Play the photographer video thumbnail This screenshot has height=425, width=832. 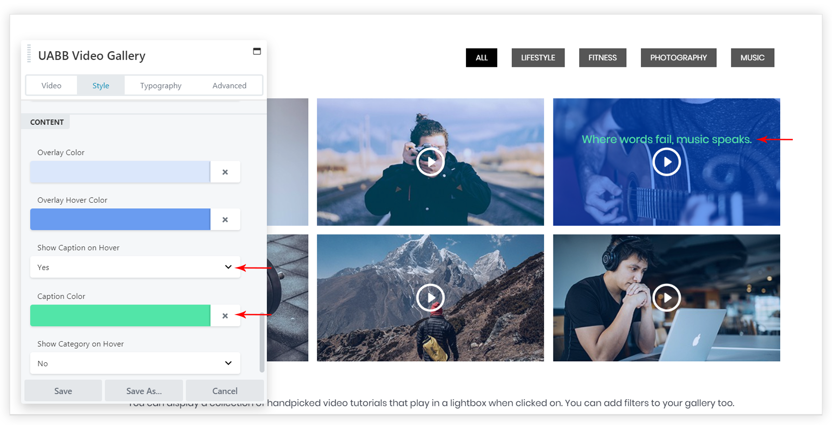point(430,162)
